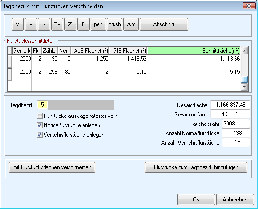Uncheck Verkehrsflurstücke anlegen checkbox
Viewport: 258px width, 209px height.
[x=39, y=134]
